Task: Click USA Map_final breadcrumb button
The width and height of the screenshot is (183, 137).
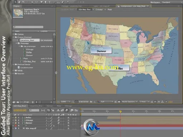Action: [x=84, y=9]
